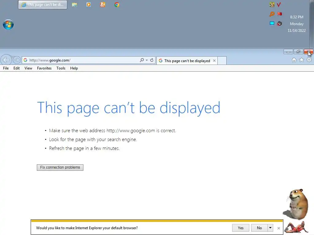The image size is (314, 235).
Task: Select the Internet Explorer taskbar button
Action: coord(43,5)
